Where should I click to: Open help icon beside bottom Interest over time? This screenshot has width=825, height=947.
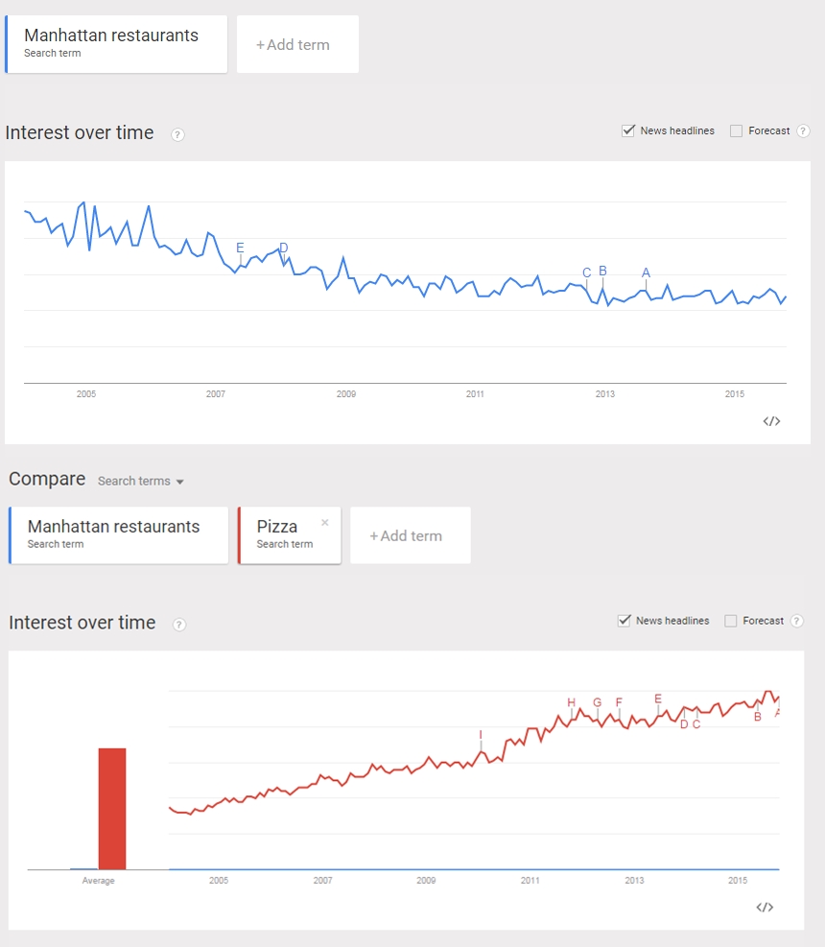click(x=178, y=625)
